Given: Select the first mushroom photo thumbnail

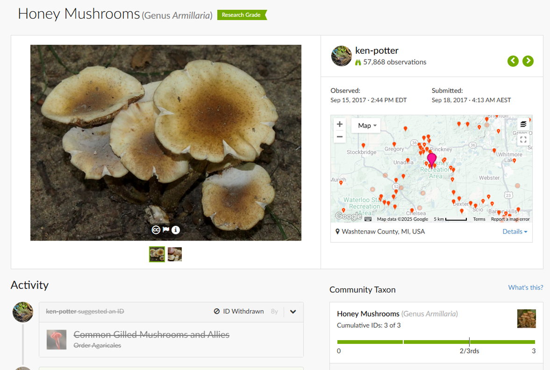Looking at the screenshot, I should point(157,254).
